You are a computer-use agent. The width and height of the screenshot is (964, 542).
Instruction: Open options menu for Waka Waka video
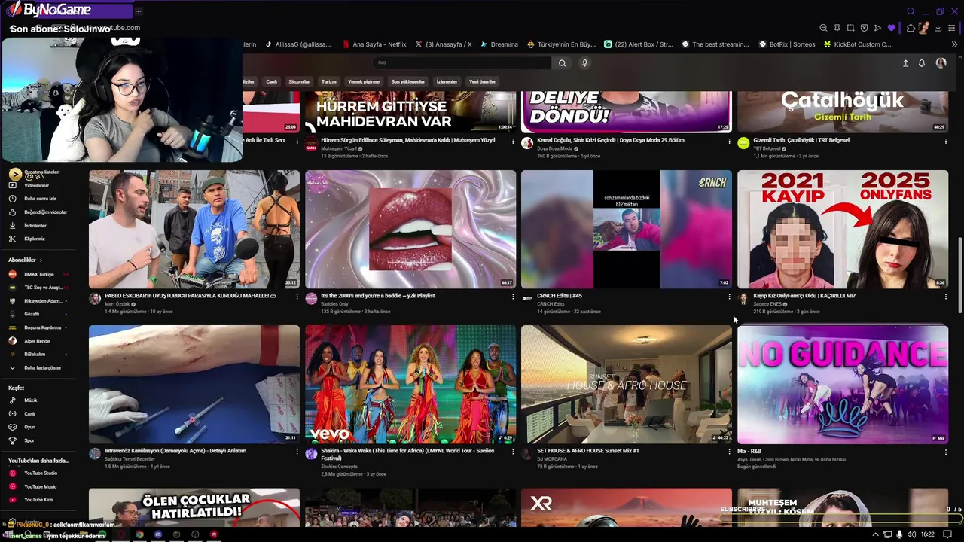coord(513,452)
